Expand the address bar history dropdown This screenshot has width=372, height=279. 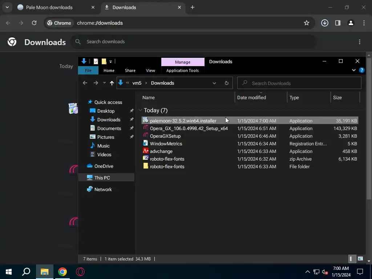[x=214, y=83]
